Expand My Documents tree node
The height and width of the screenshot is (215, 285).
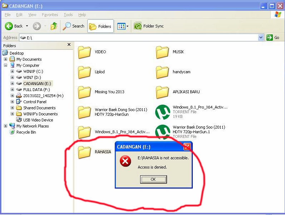click(5, 59)
